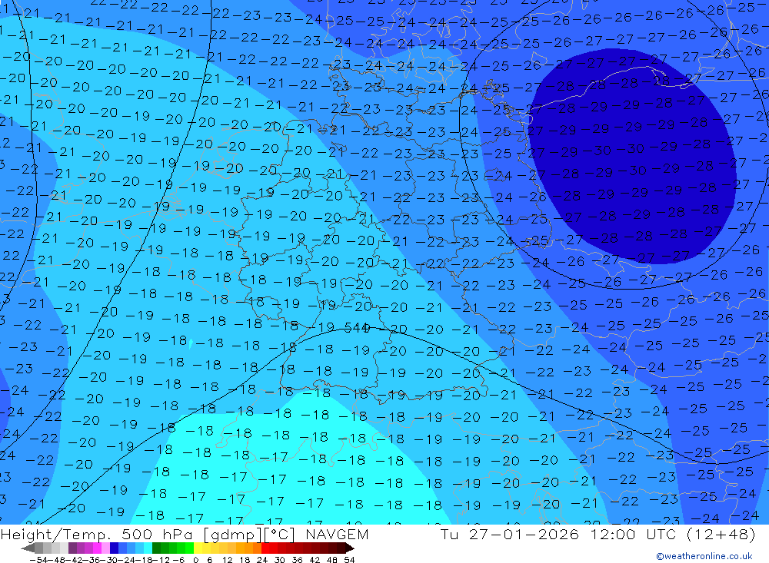This screenshot has width=769, height=563.
Task: Click the '544' height contour label
Action: pyautogui.click(x=357, y=327)
